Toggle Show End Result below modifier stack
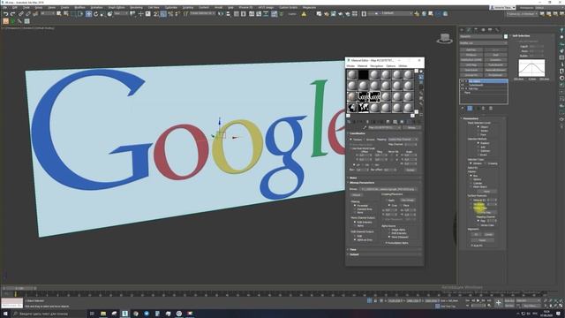The height and width of the screenshot is (318, 565). 470,108
